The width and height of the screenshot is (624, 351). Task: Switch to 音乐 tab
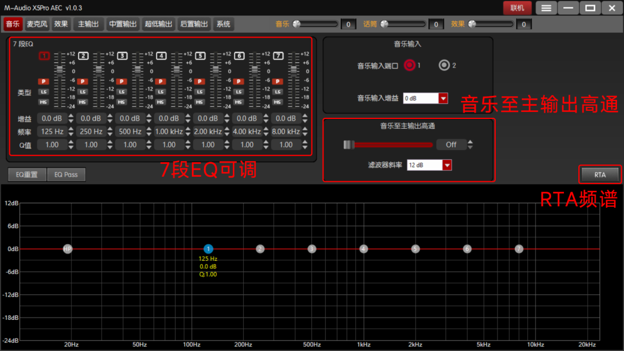(13, 24)
